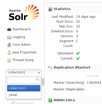The width and height of the screenshot is (102, 104).
Task: Click the Num Docs label
Action: (65, 22)
